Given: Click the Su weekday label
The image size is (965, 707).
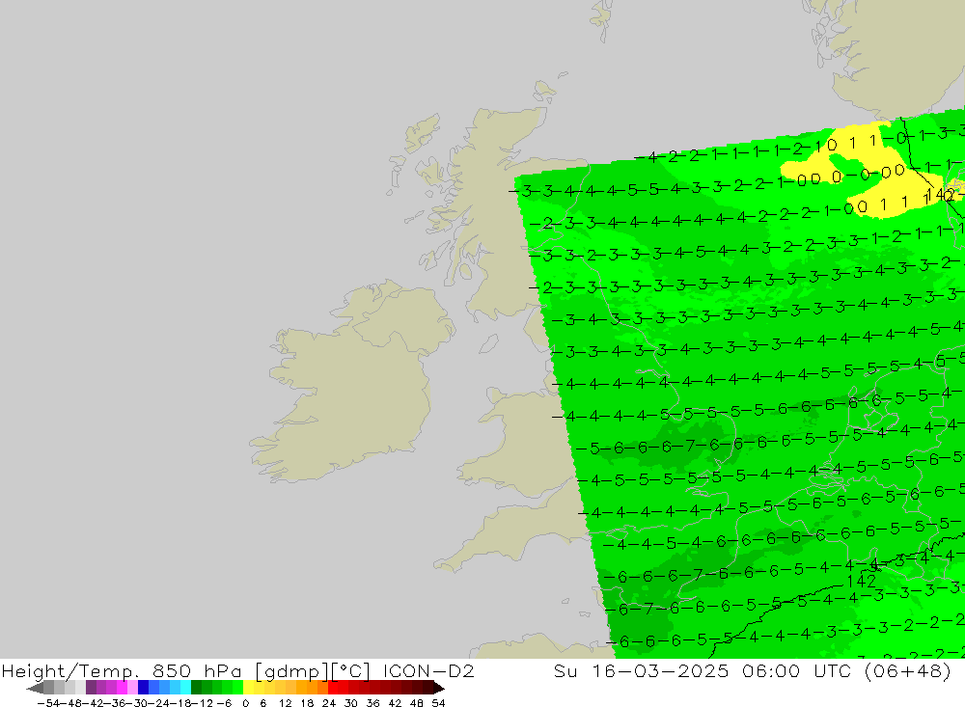Looking at the screenshot, I should pos(565,670).
